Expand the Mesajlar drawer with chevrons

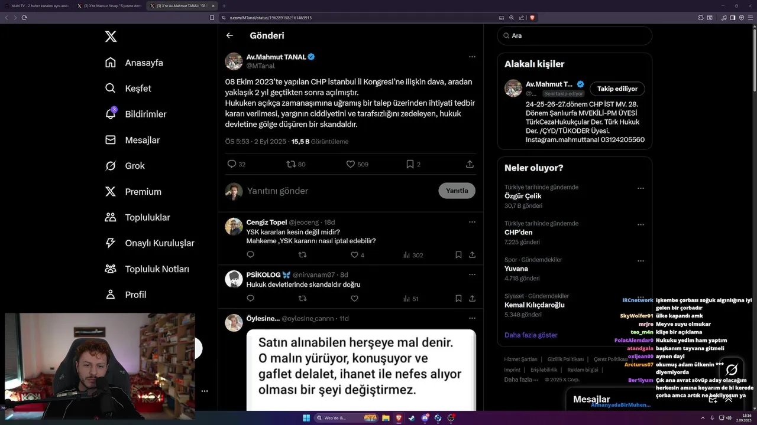click(729, 400)
